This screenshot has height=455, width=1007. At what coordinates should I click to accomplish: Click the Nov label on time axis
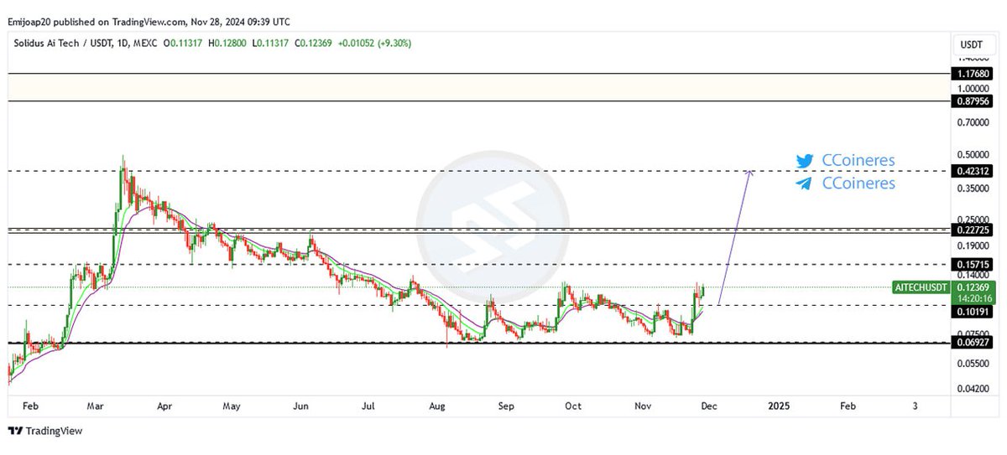(643, 406)
